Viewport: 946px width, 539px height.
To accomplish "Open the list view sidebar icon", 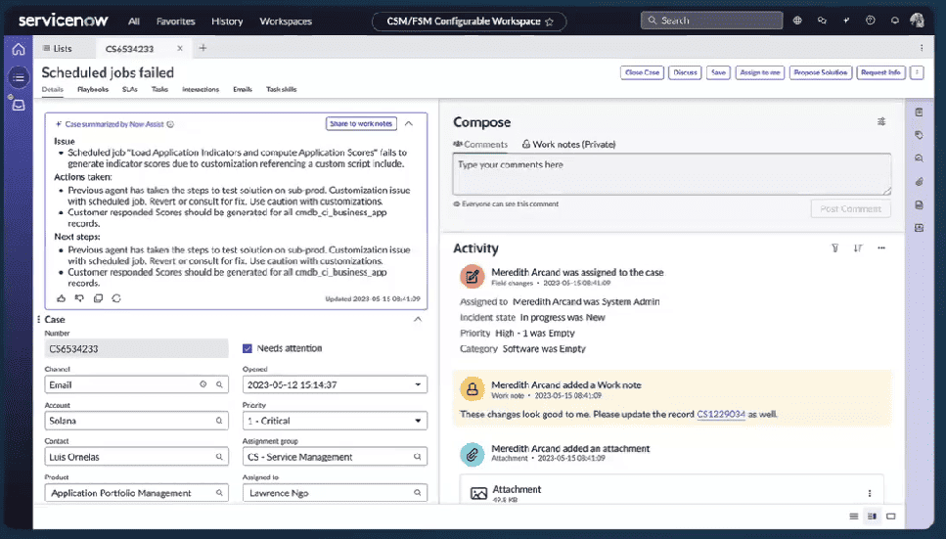I will click(x=19, y=77).
